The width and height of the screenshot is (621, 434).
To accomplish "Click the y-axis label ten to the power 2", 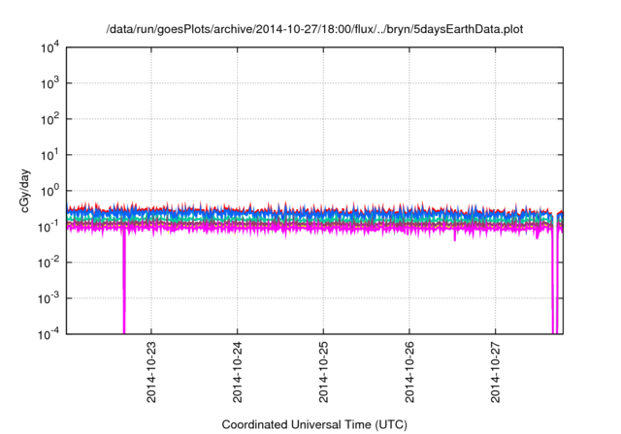I will point(50,119).
